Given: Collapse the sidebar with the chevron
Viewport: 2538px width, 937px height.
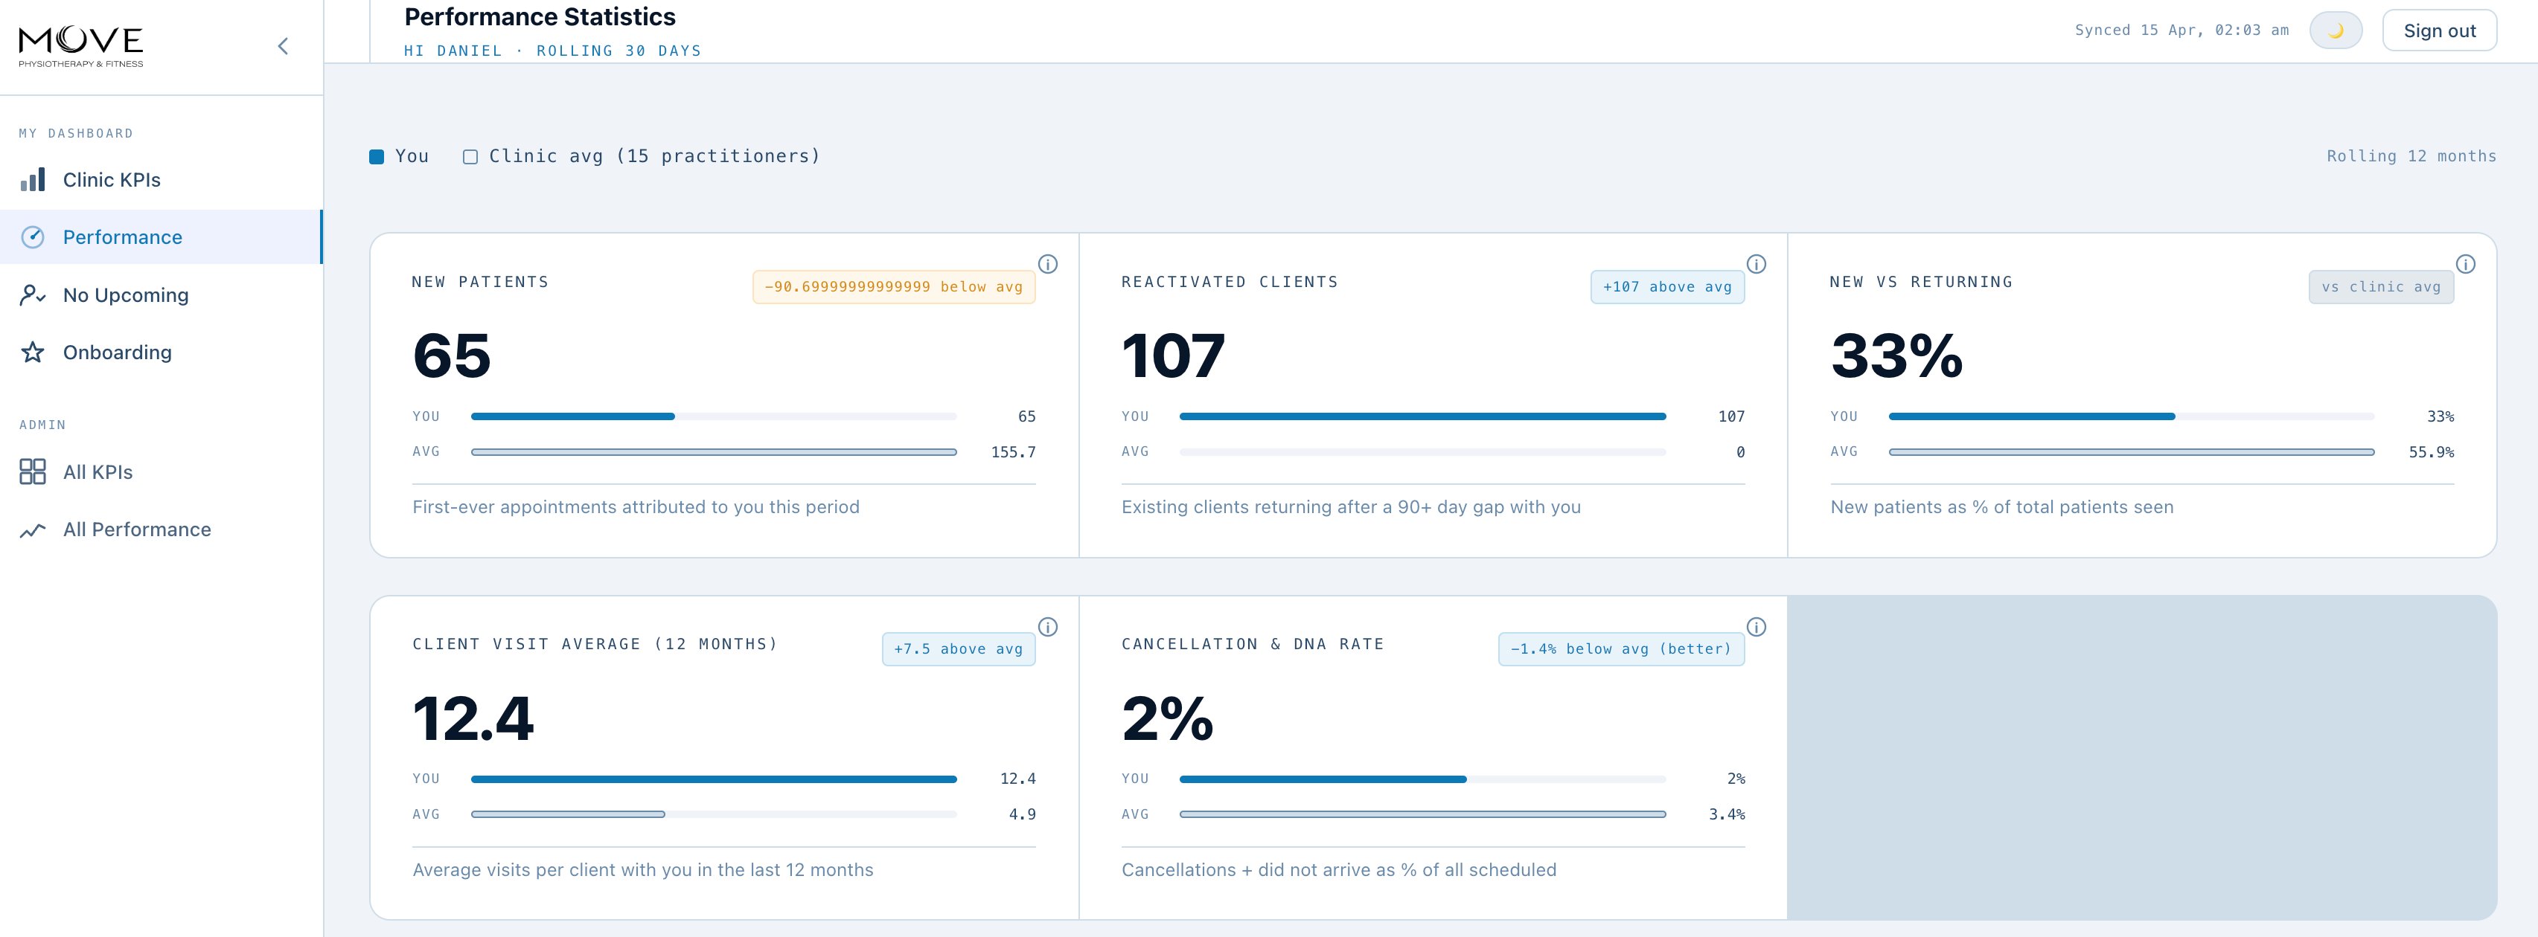Looking at the screenshot, I should coord(283,45).
